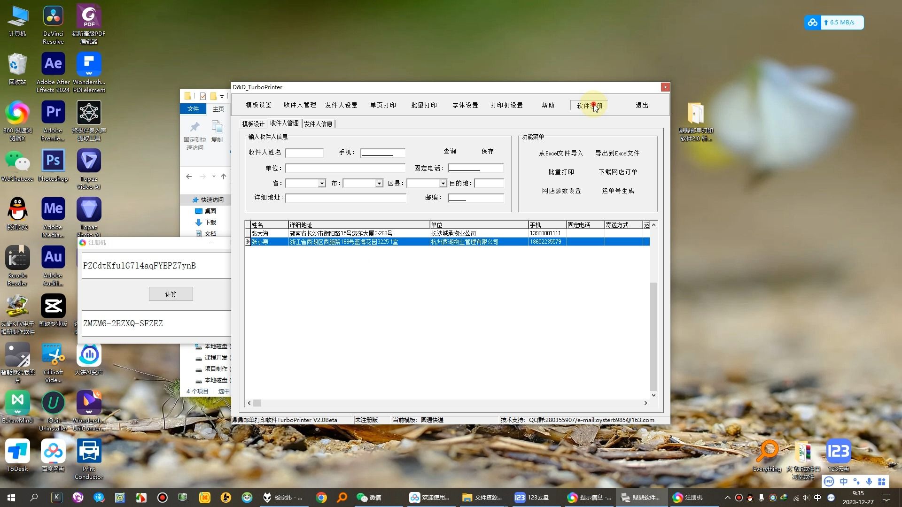Click 从Excel文件导入 button
Screen dimensions: 902x507
point(560,154)
